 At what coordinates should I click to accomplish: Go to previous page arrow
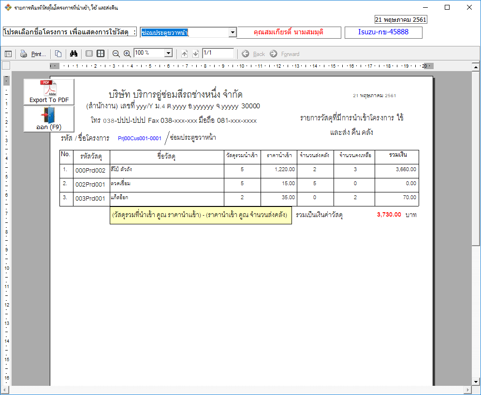(x=184, y=54)
